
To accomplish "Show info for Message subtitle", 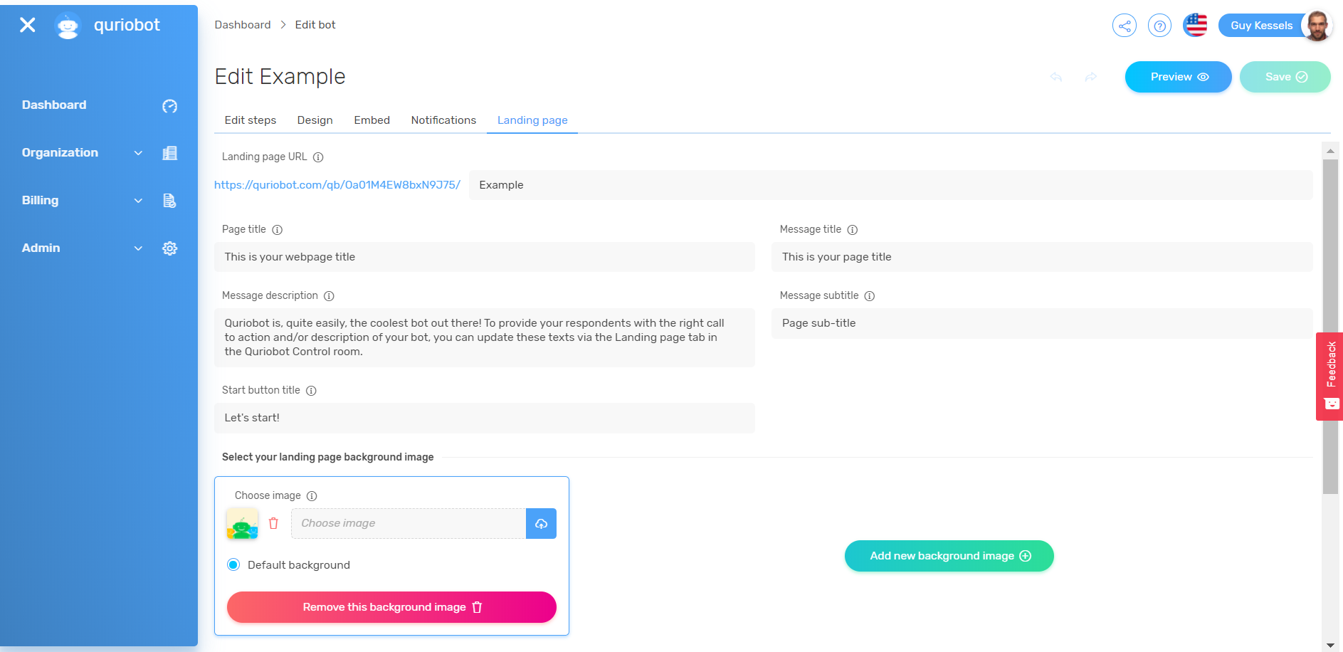I will coord(870,296).
